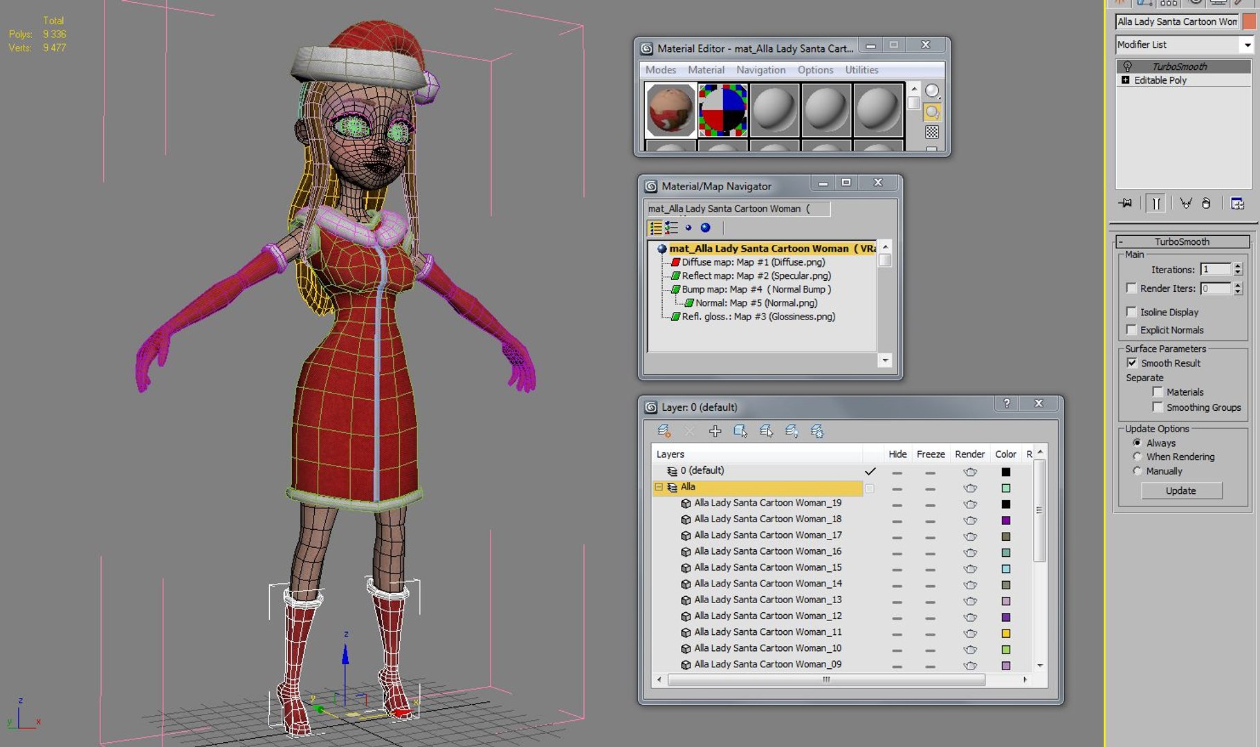Viewport: 1260px width, 747px height.
Task: Increase Iterations spinner value
Action: (1238, 266)
